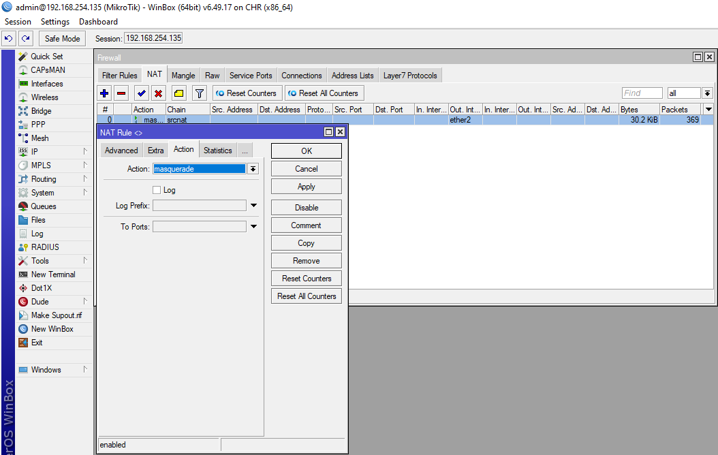Screen dimensions: 718x455
Task: Open the Advanced tab in NAT Rule
Action: (x=121, y=151)
